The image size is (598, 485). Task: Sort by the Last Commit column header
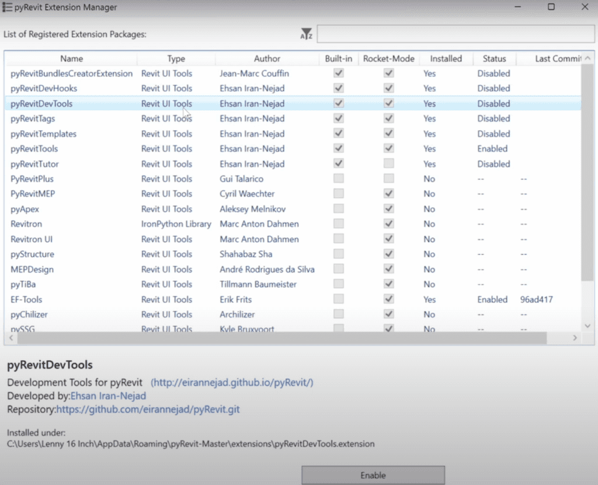click(549, 58)
